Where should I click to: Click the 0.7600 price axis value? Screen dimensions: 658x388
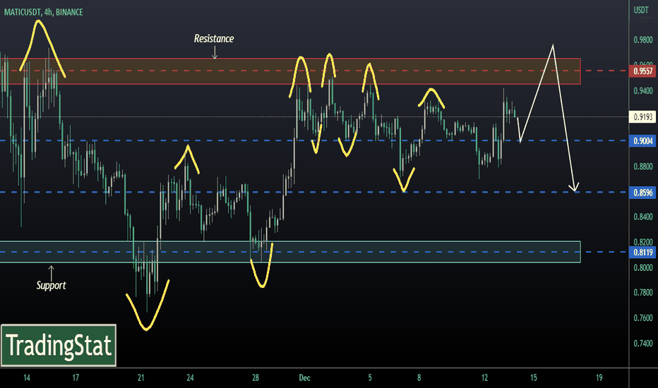[x=643, y=318]
